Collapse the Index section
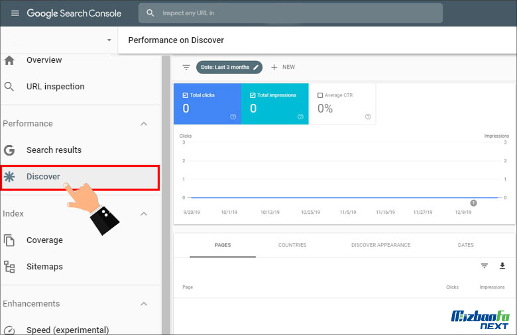Viewport: 517px width, 335px height. click(144, 214)
